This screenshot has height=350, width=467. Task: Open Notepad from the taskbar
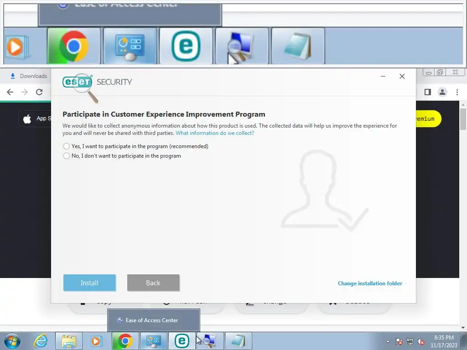pyautogui.click(x=238, y=341)
